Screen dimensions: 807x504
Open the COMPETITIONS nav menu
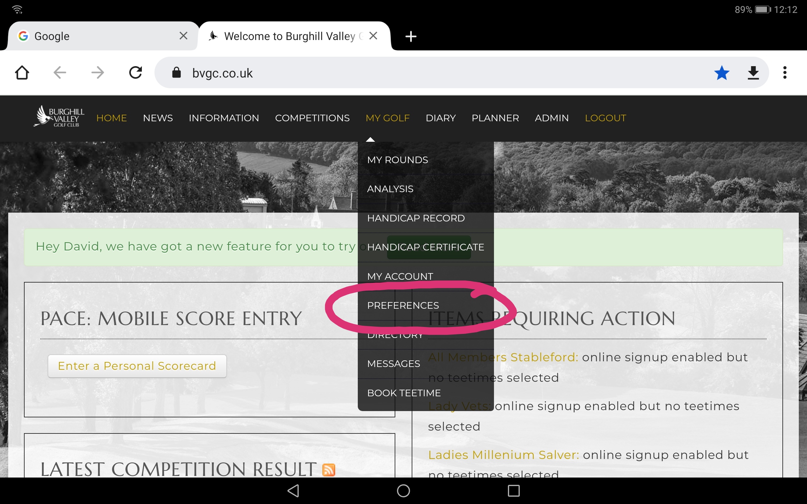point(312,118)
